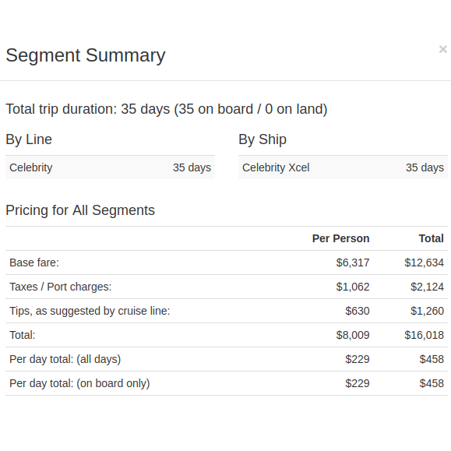
Task: Click $229 in on board only row
Action: click(x=358, y=383)
